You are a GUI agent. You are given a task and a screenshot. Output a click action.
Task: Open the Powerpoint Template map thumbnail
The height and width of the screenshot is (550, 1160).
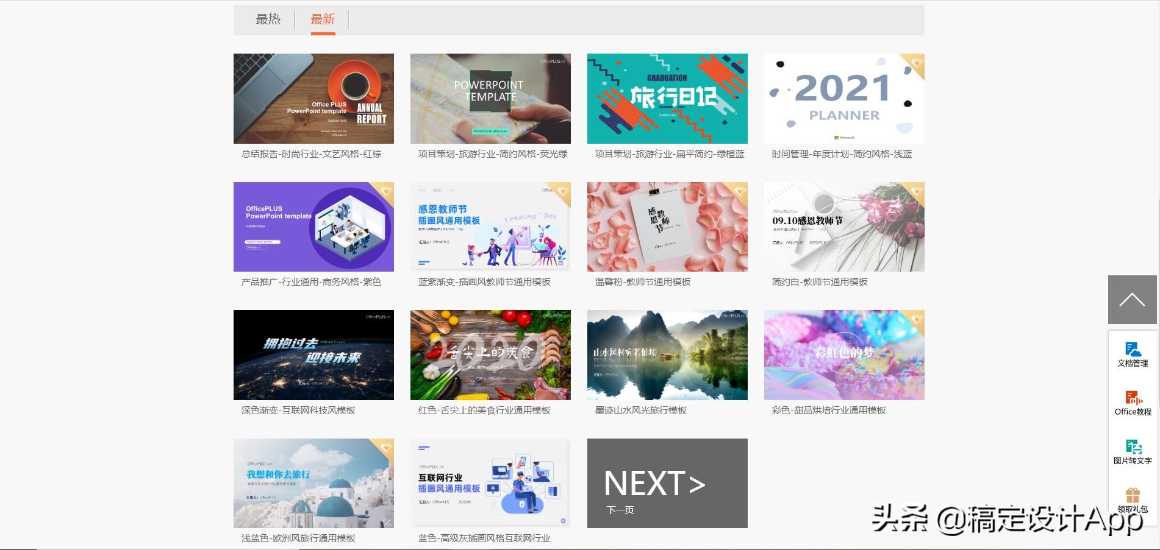tap(490, 99)
